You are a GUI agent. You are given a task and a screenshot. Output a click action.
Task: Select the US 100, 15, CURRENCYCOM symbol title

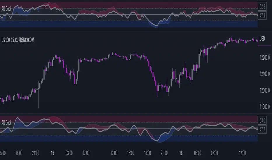[x=18, y=40]
